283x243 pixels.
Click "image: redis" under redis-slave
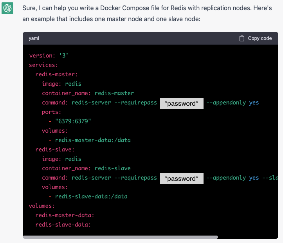pyautogui.click(x=61, y=159)
